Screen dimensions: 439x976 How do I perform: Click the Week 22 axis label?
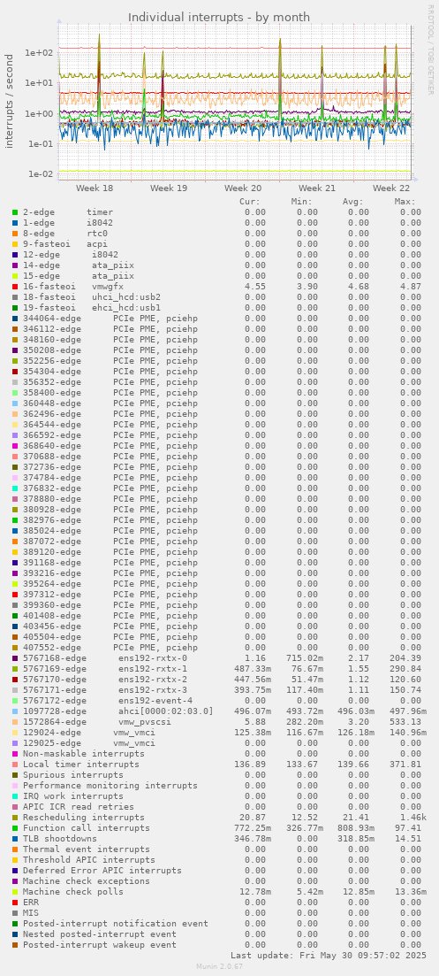pyautogui.click(x=391, y=188)
